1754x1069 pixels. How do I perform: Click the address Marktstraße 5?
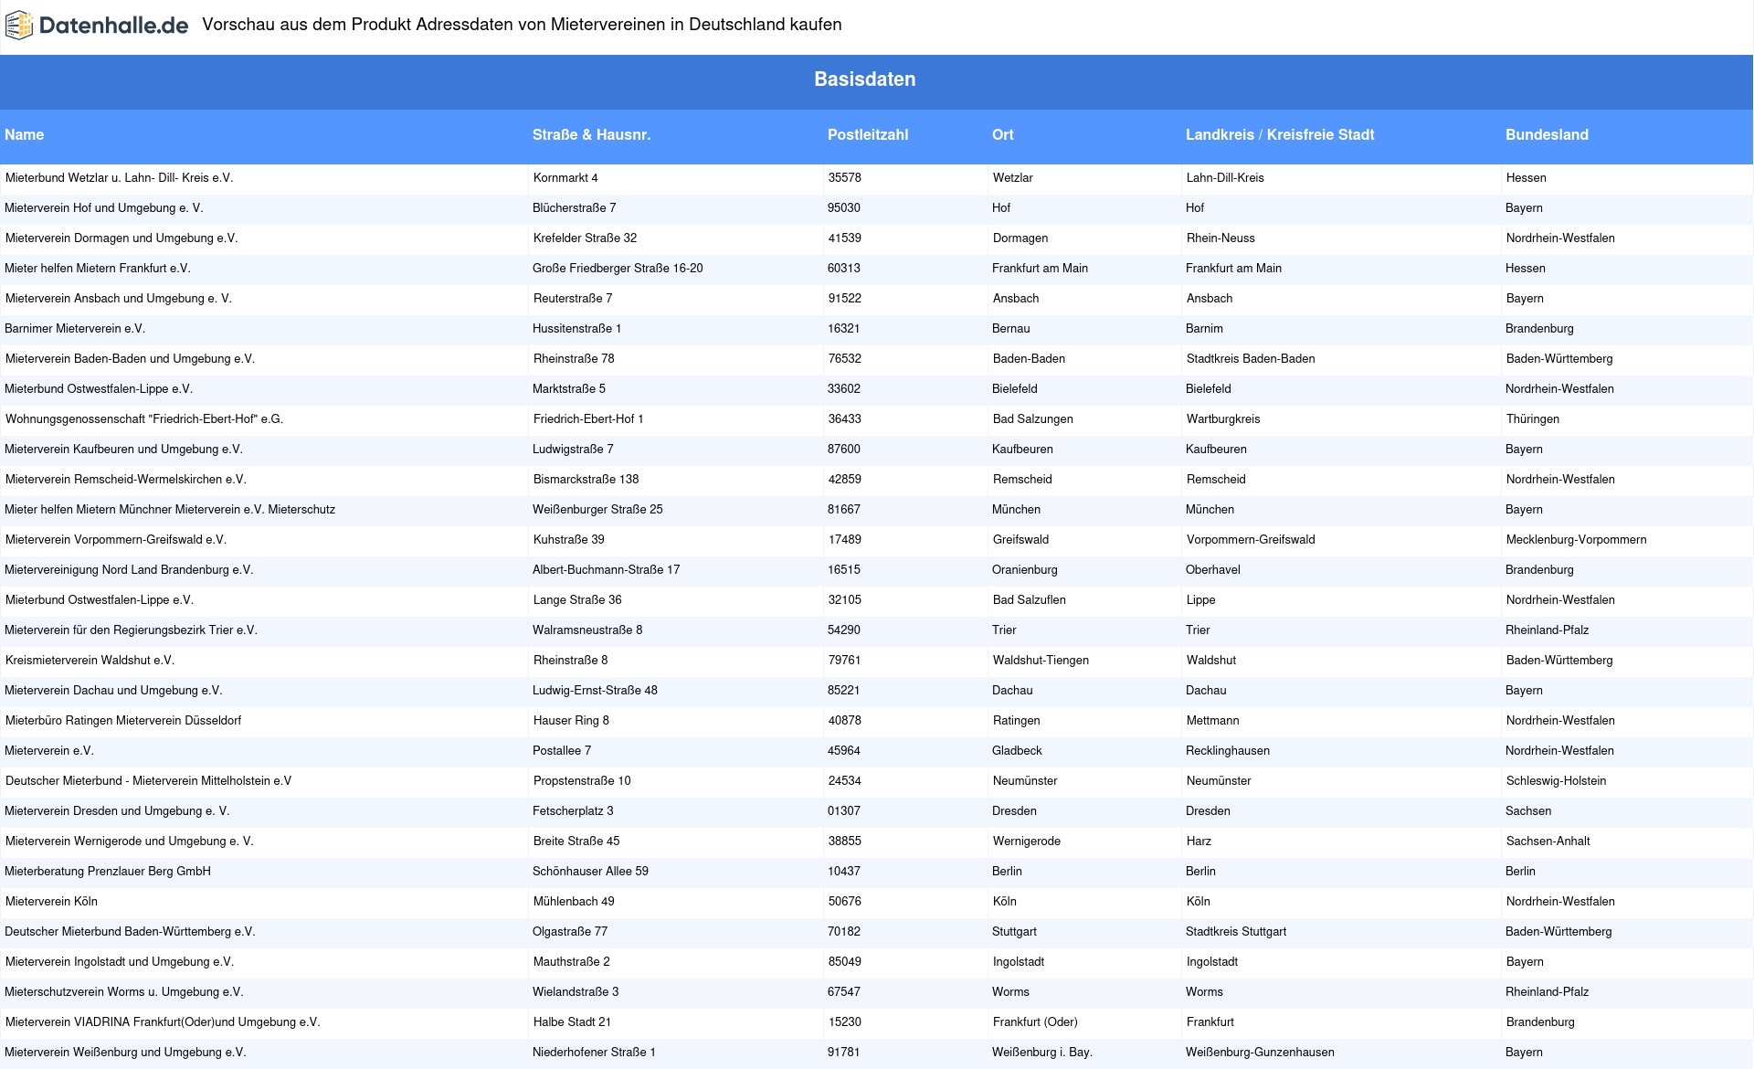click(568, 389)
